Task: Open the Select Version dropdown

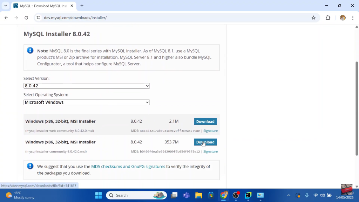Action: tap(87, 86)
